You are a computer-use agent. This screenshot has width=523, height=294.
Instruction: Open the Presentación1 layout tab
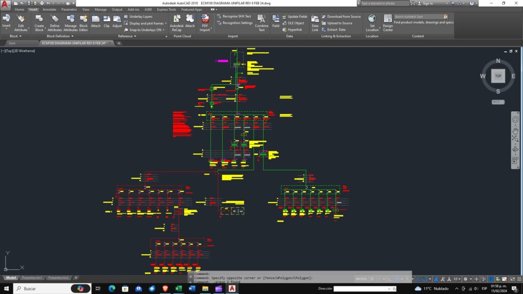[32, 278]
